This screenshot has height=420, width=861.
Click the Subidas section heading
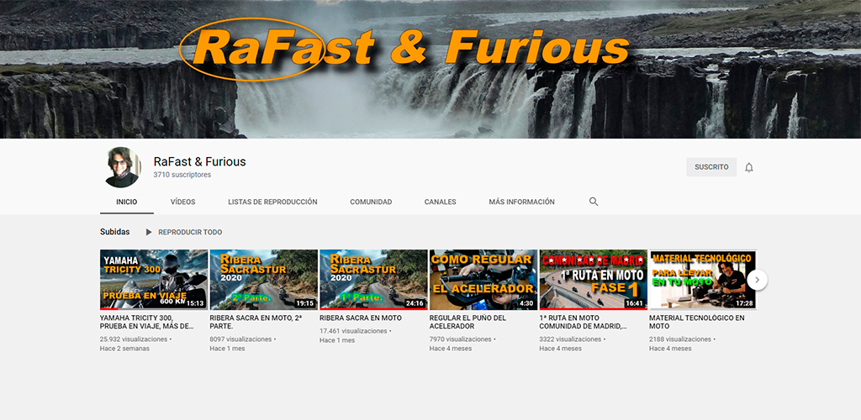click(114, 232)
